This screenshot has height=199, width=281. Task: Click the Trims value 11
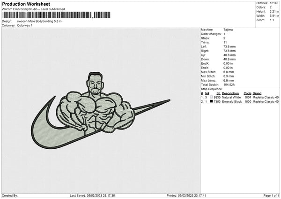(225, 42)
